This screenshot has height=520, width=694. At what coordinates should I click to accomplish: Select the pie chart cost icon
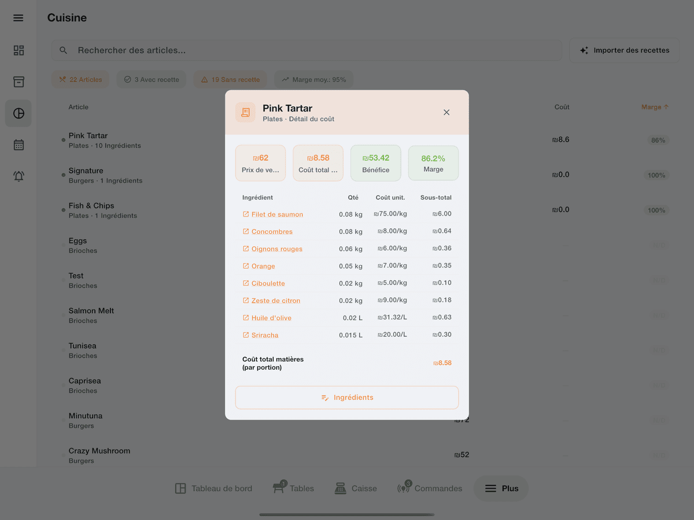[19, 113]
